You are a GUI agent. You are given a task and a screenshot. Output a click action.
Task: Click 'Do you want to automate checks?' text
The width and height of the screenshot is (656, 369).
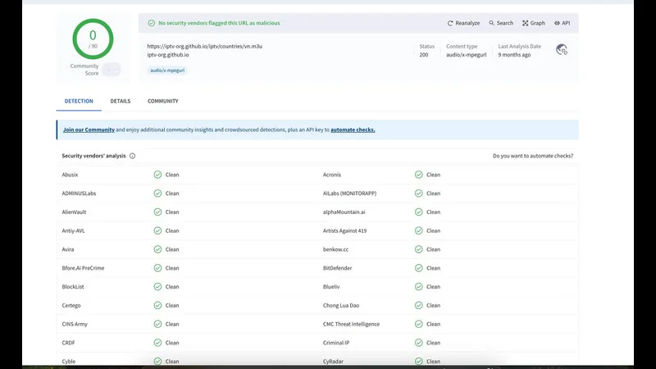coord(532,156)
